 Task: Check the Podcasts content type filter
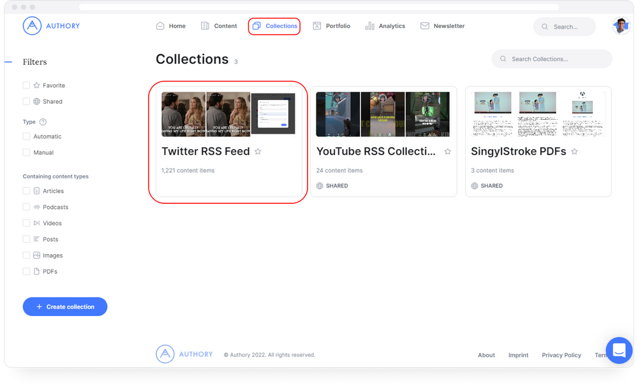[26, 206]
